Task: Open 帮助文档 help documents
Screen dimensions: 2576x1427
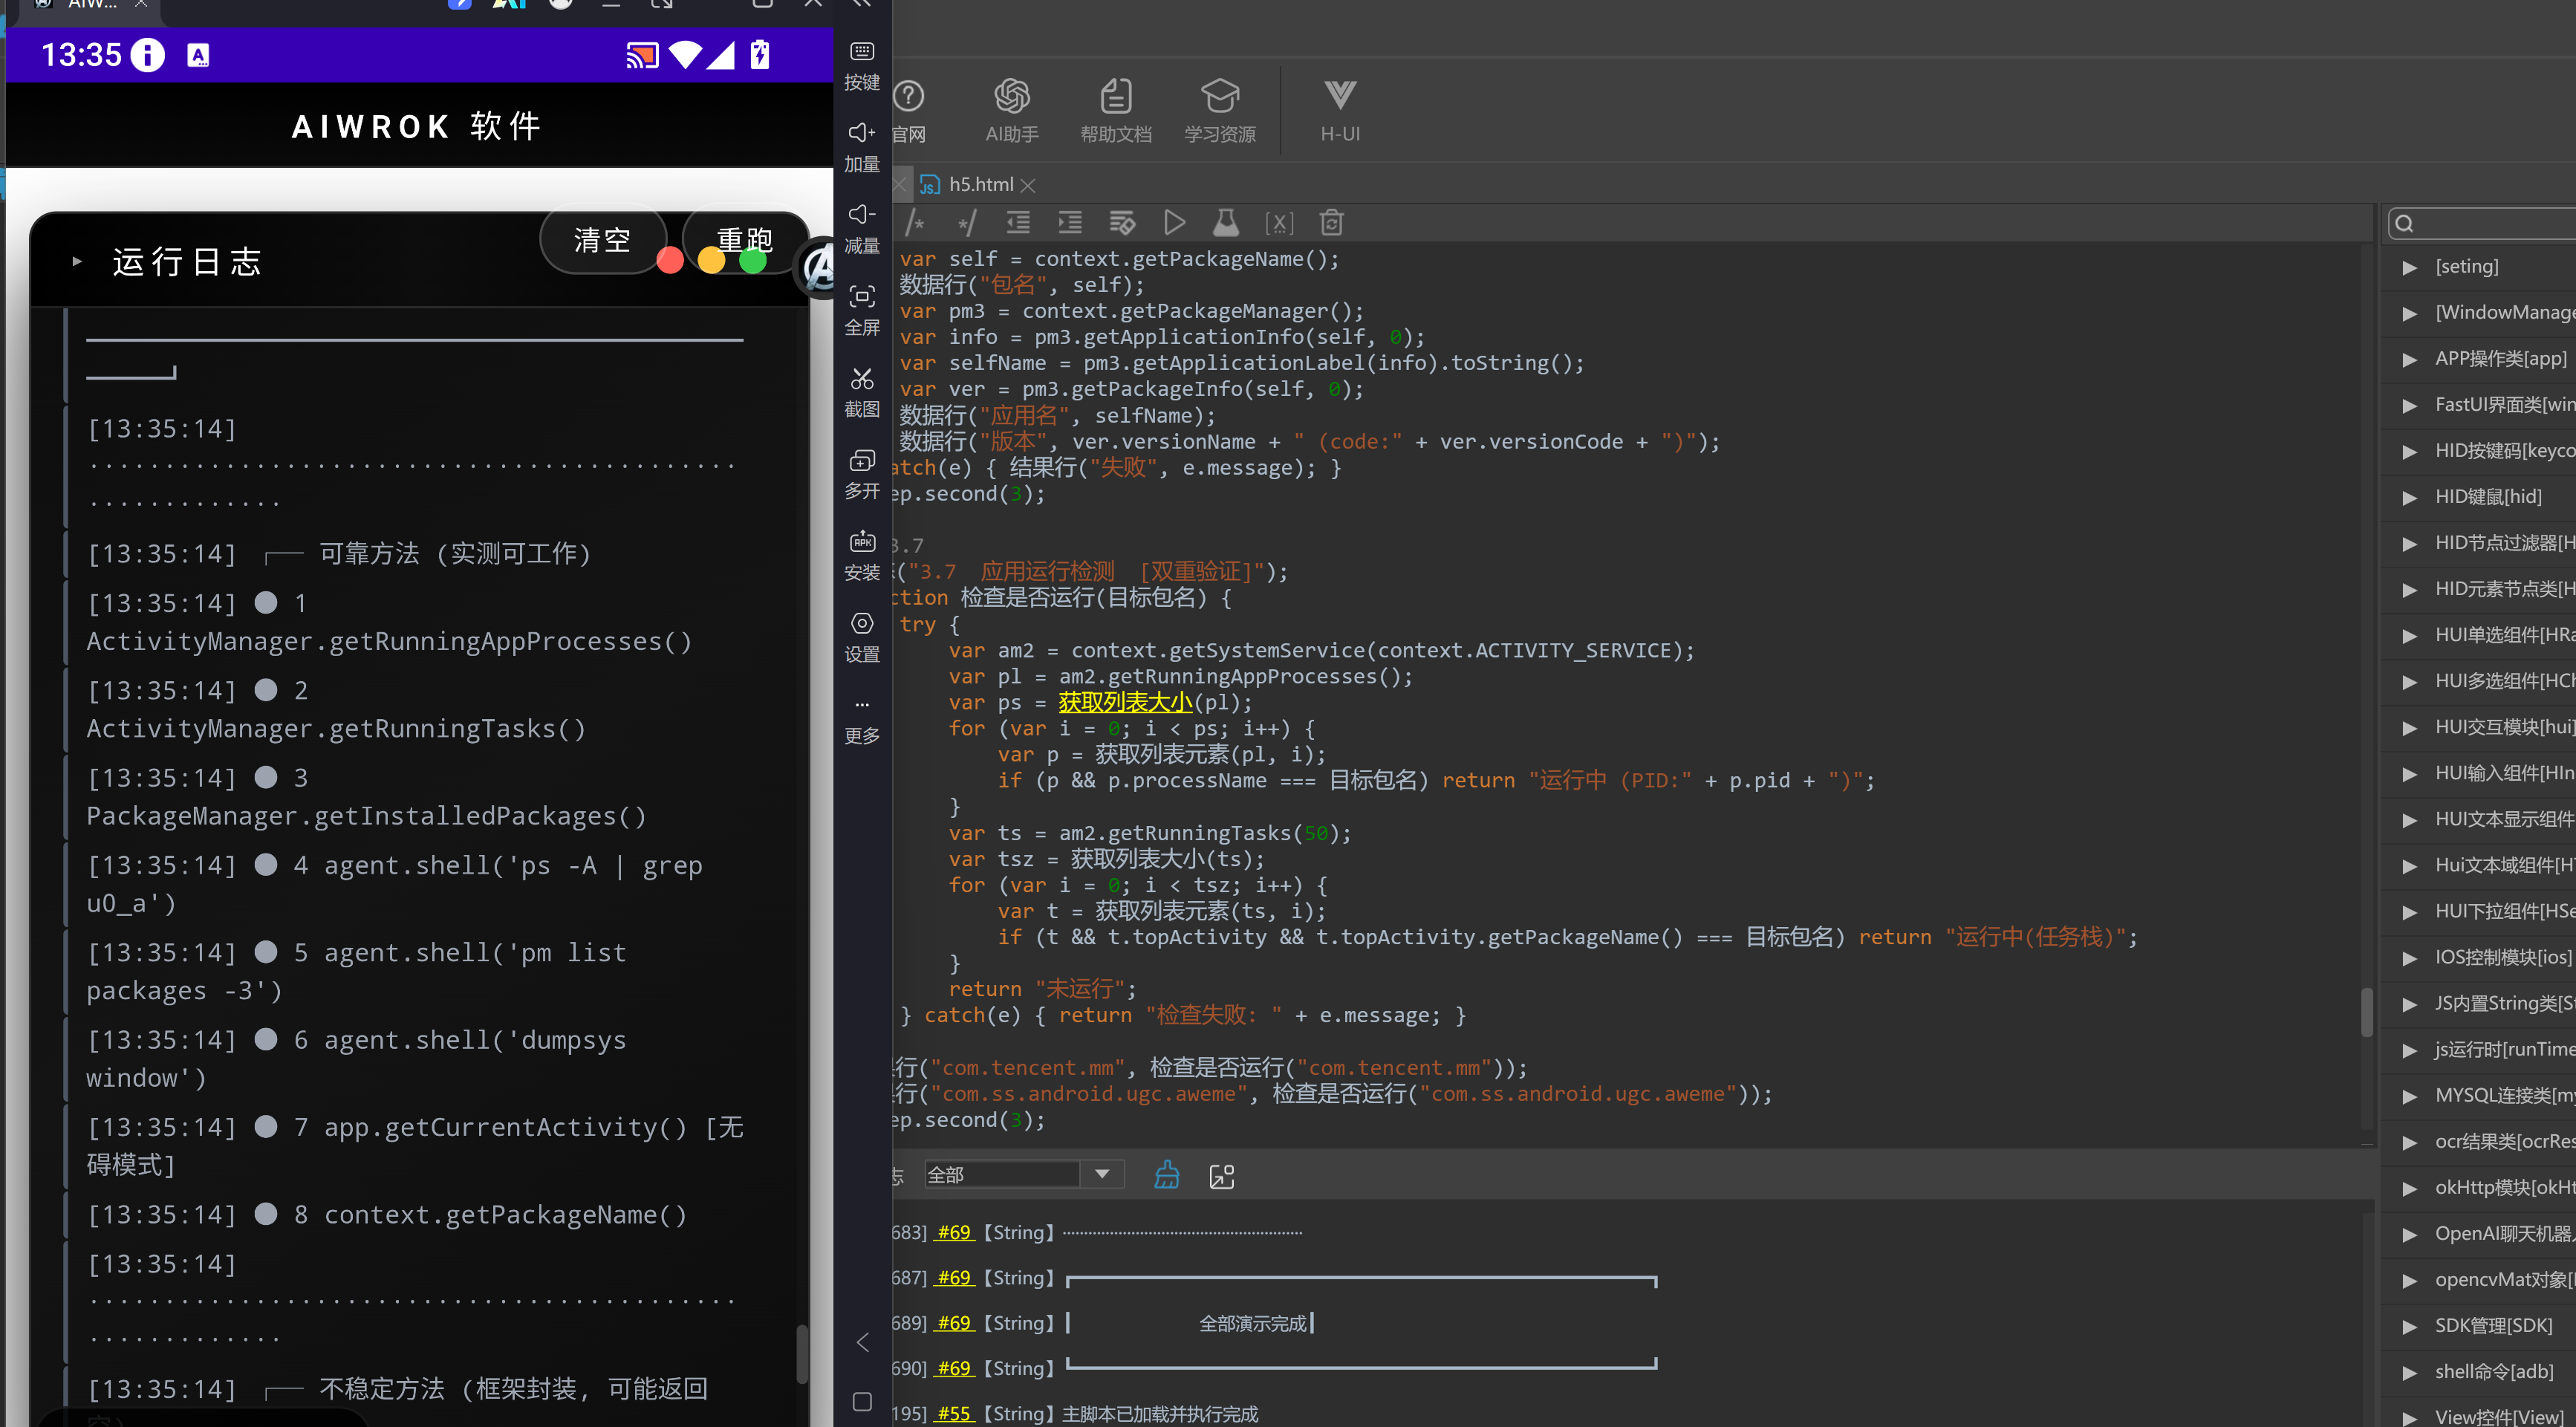Action: click(x=1116, y=111)
